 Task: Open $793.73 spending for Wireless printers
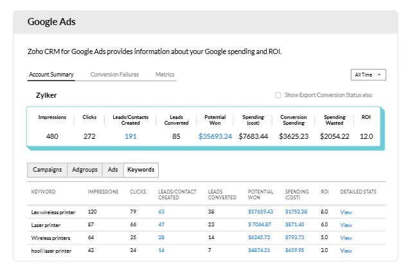click(296, 237)
